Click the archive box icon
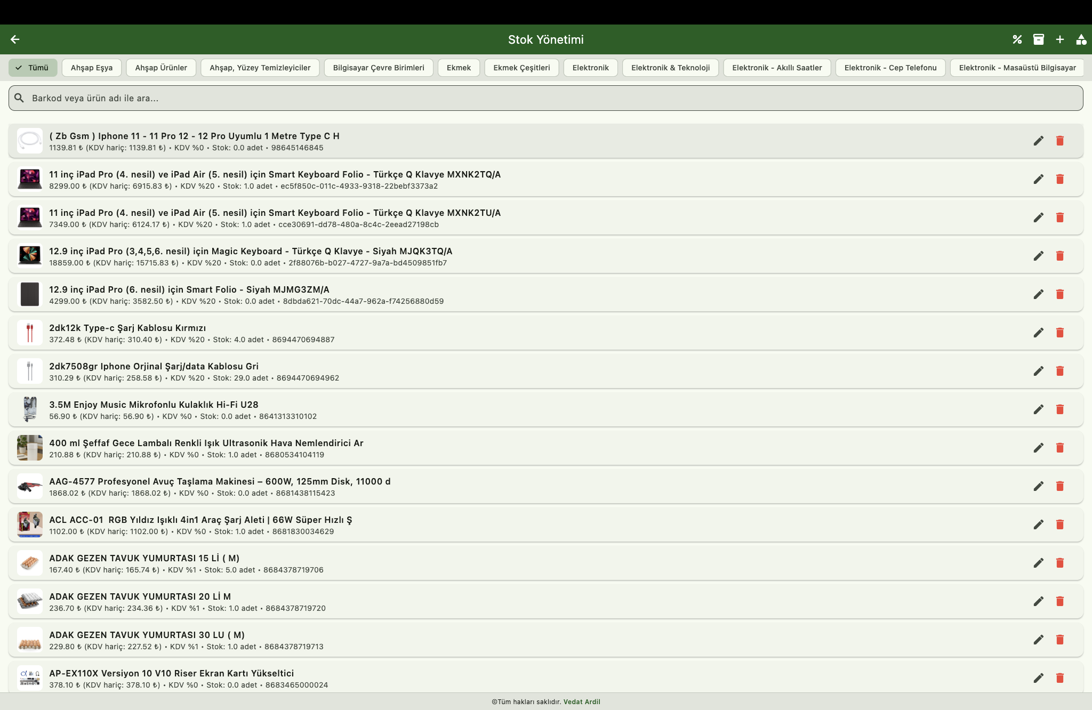This screenshot has height=710, width=1092. click(x=1039, y=39)
